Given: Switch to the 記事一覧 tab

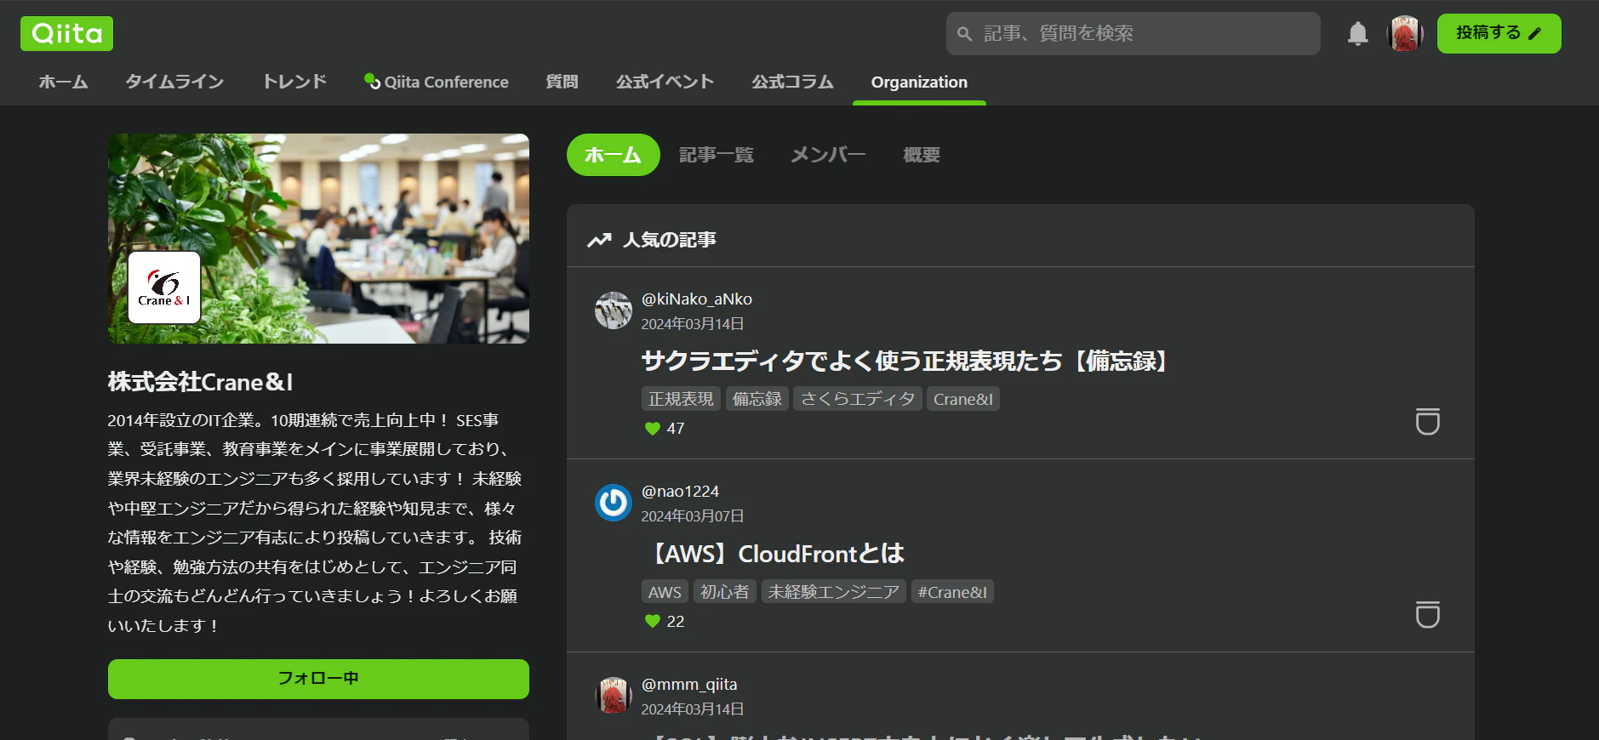Looking at the screenshot, I should tap(717, 155).
